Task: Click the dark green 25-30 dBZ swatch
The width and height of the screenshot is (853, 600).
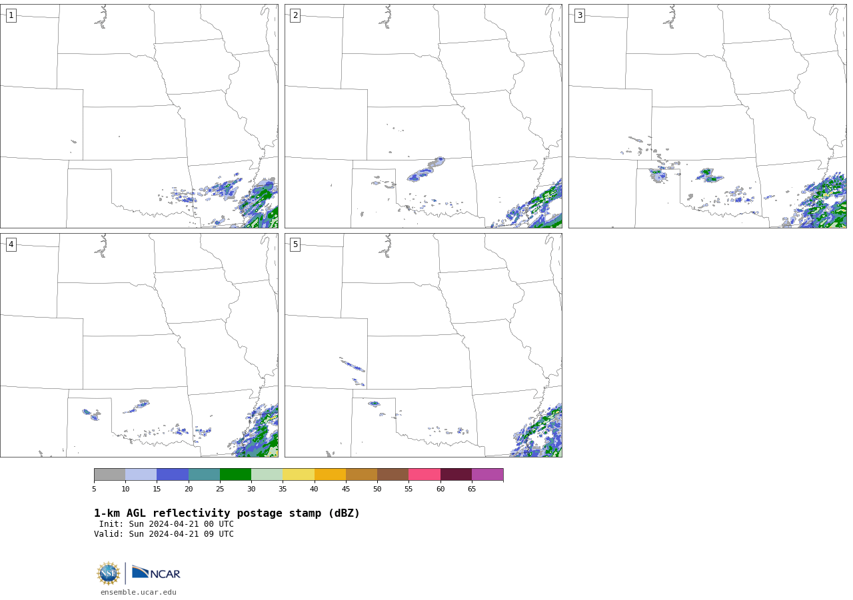Action: 235,475
